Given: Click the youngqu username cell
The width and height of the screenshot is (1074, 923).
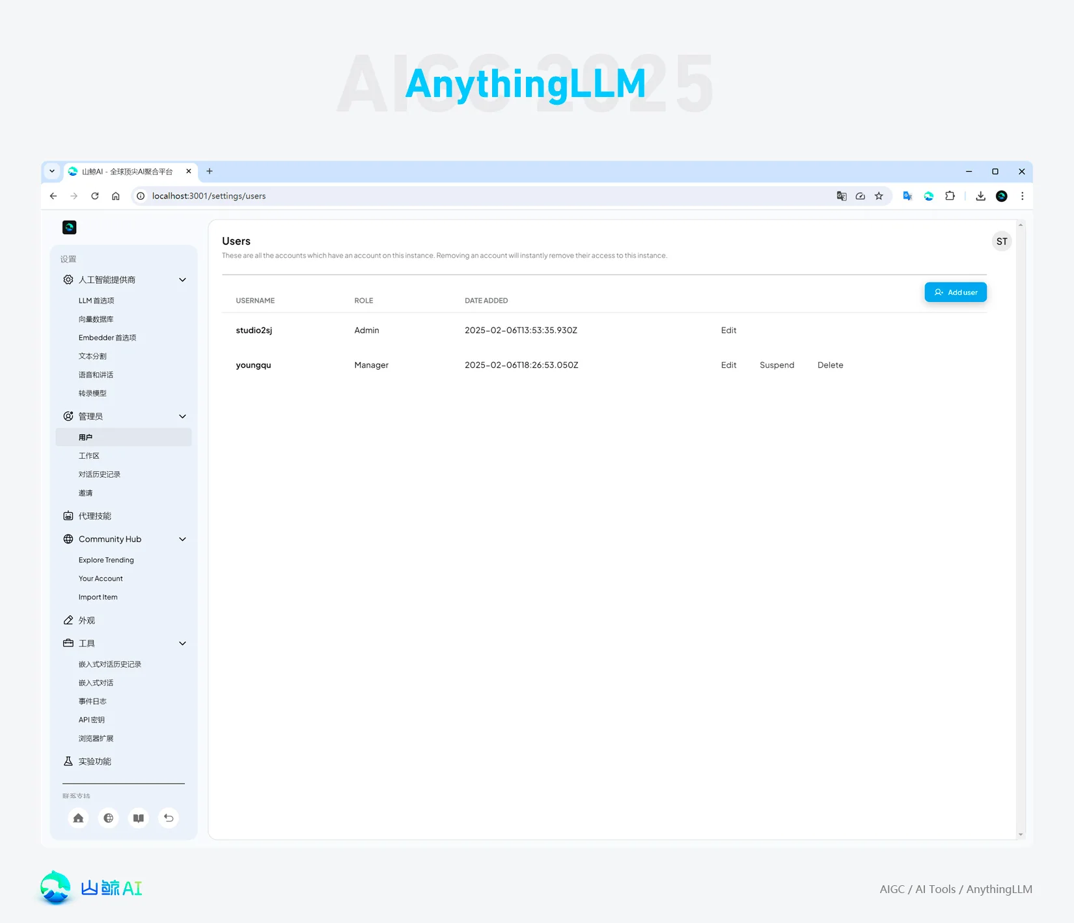Looking at the screenshot, I should click(x=253, y=365).
